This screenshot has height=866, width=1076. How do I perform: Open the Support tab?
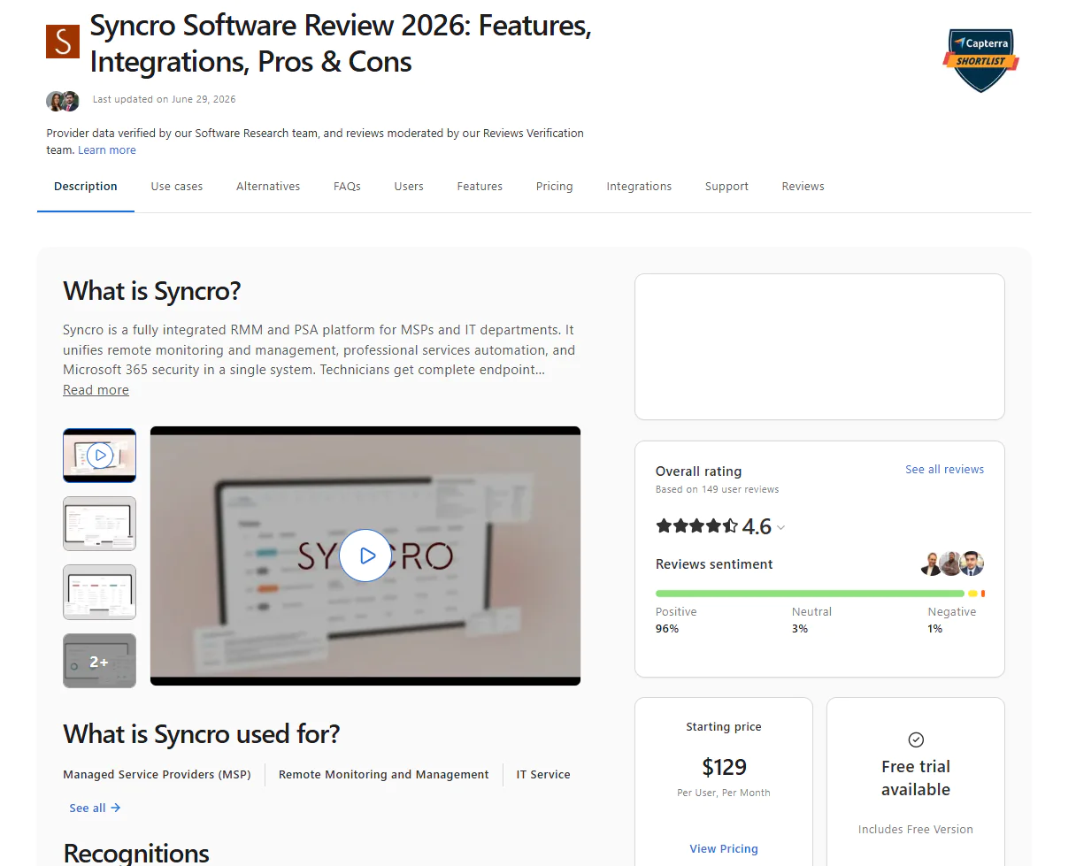click(726, 187)
